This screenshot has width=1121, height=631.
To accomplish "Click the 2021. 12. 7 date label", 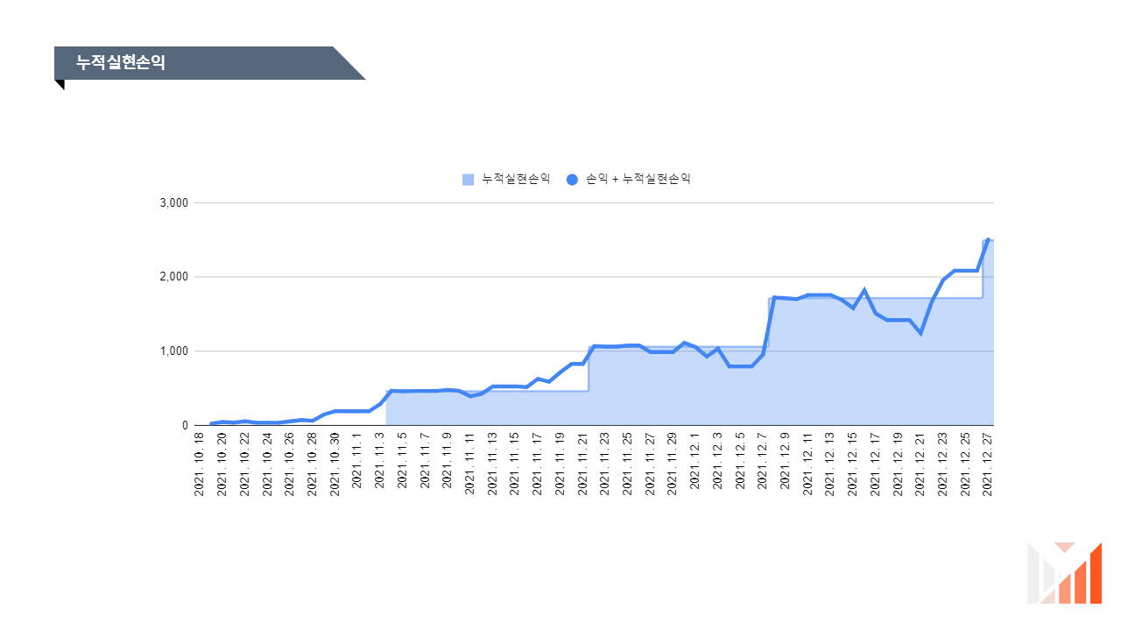I will coord(763,461).
